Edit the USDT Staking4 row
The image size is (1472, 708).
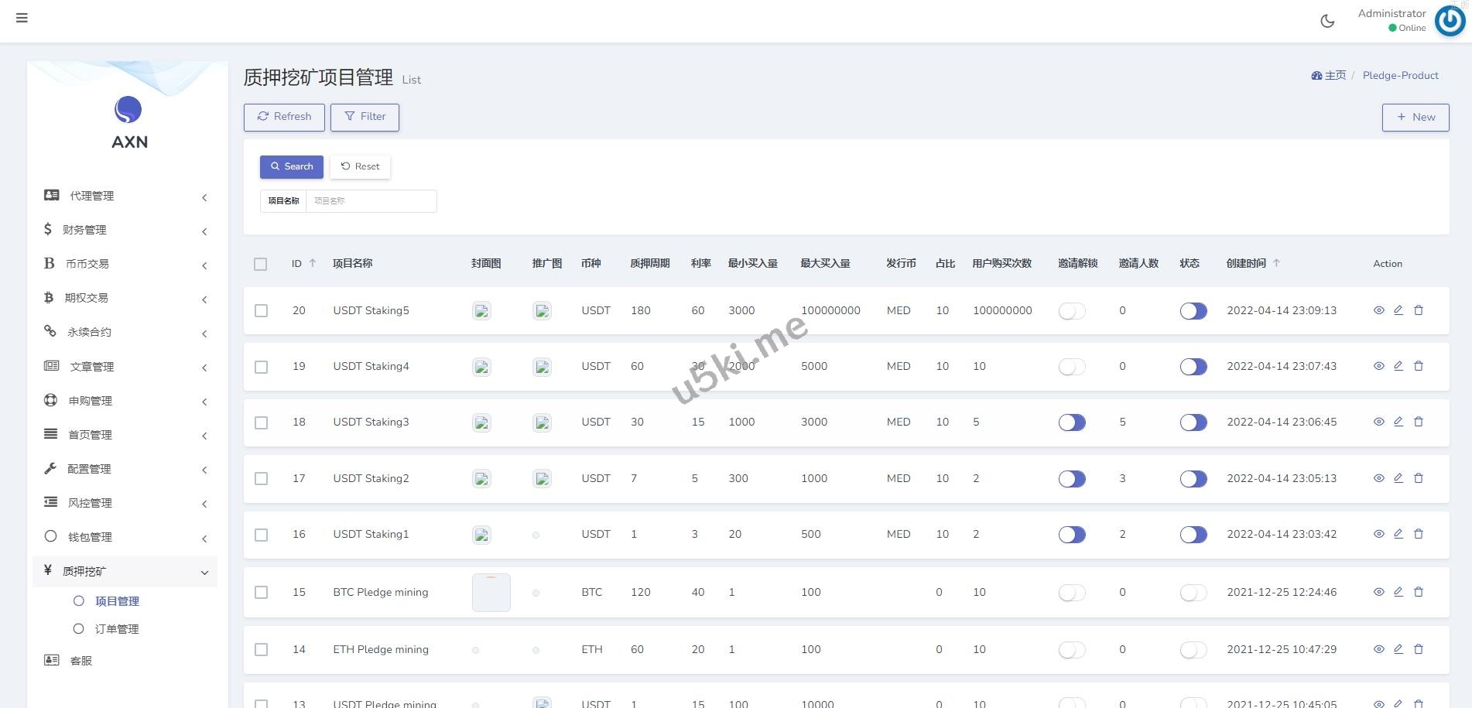tap(1398, 366)
